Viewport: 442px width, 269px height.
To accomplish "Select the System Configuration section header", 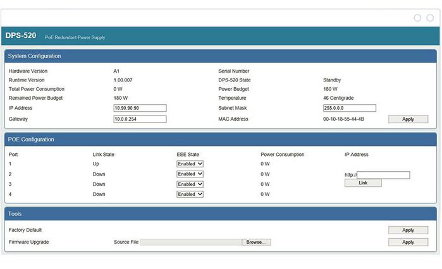I will [221, 56].
